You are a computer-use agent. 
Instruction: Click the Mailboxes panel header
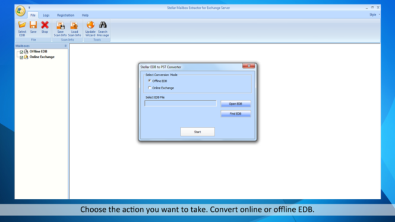[41, 46]
